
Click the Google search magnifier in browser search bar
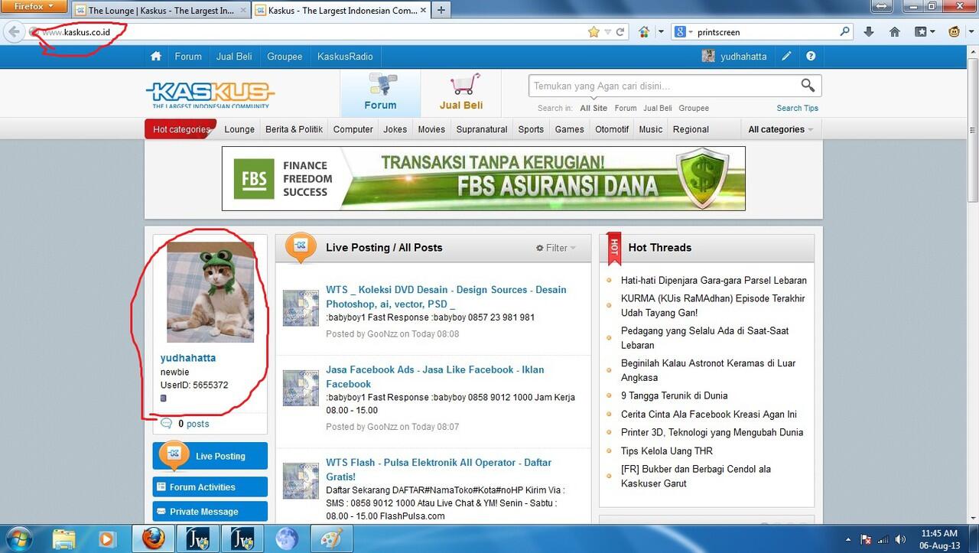[844, 32]
